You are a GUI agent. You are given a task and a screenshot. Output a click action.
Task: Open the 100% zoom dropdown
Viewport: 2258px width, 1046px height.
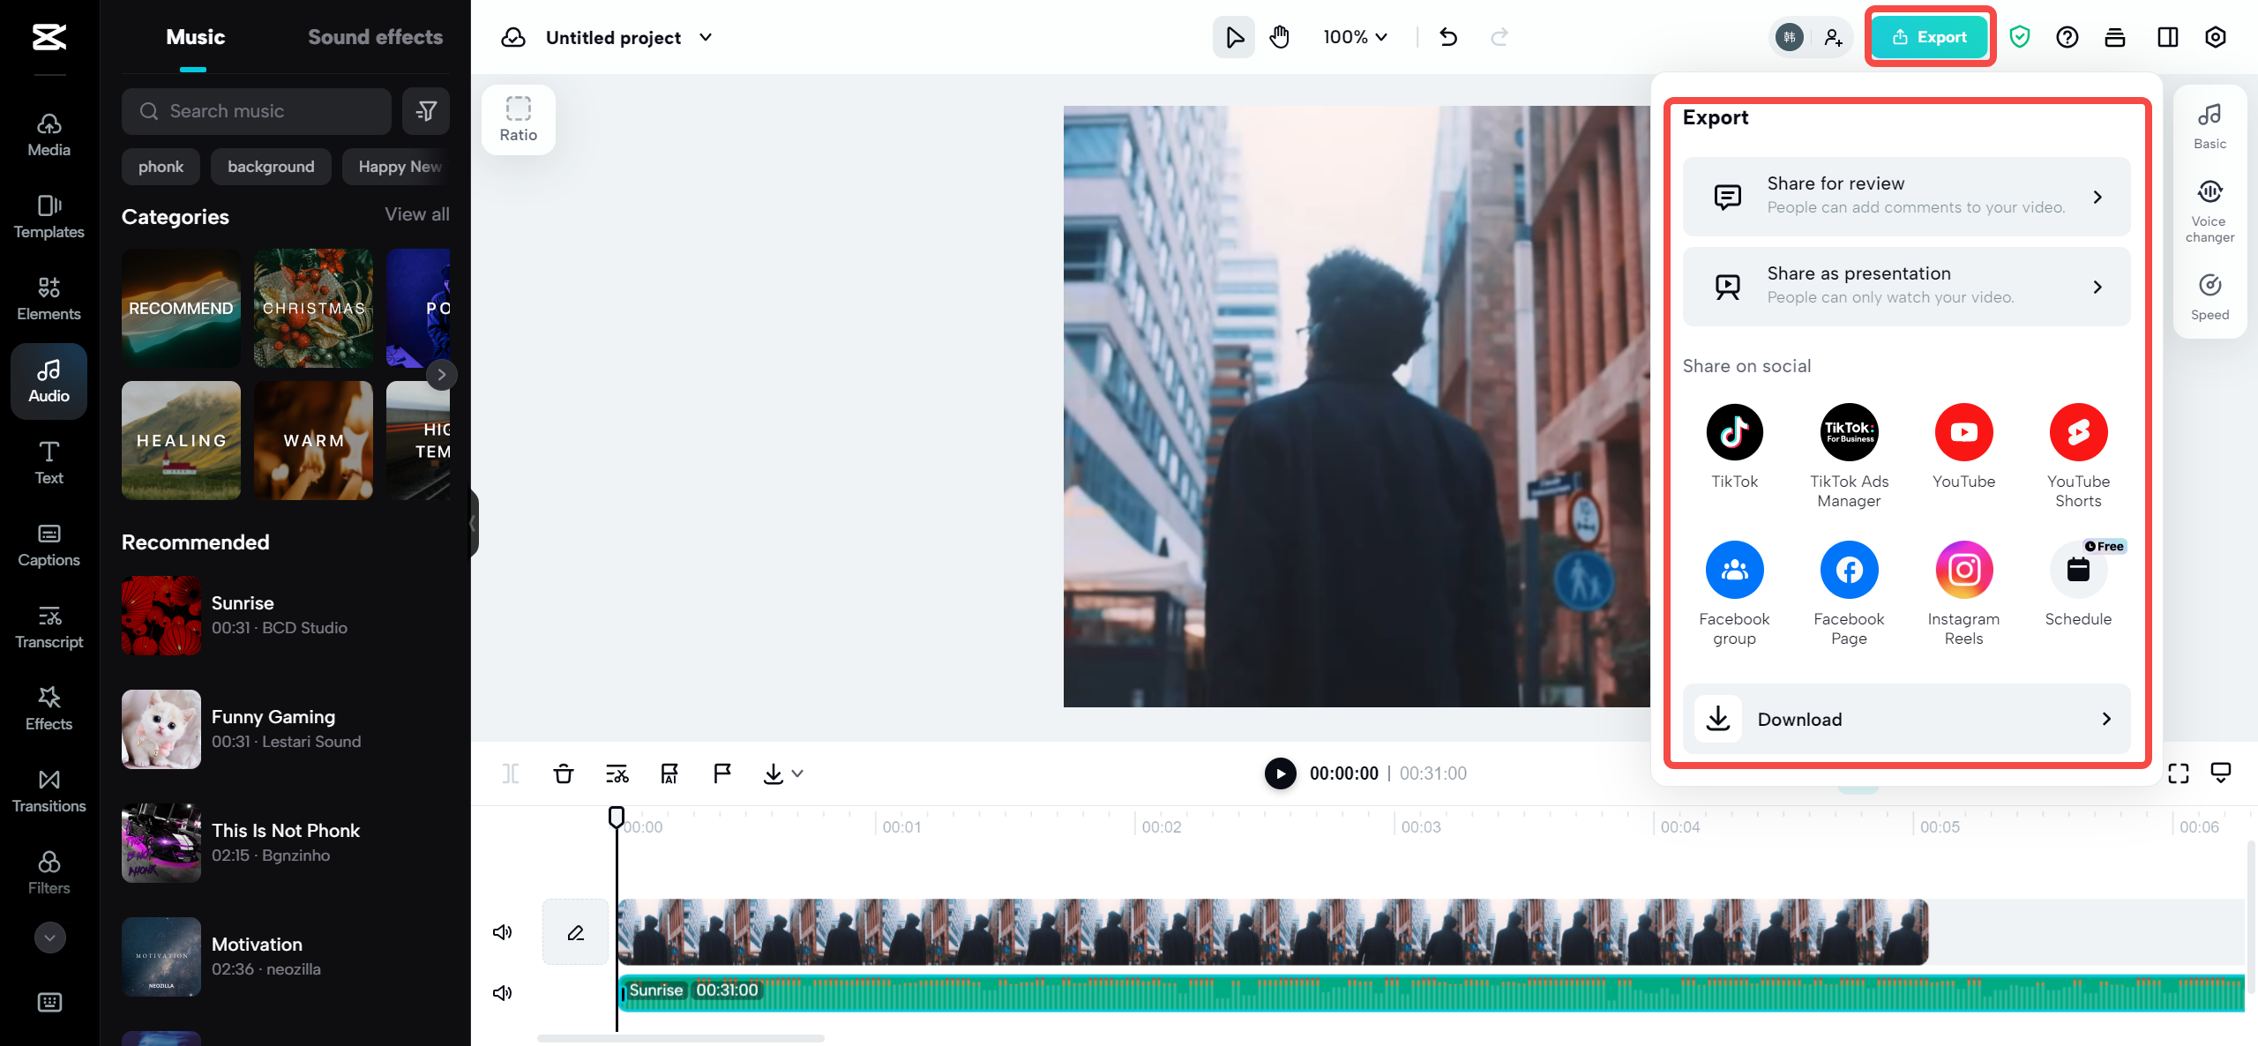point(1355,37)
